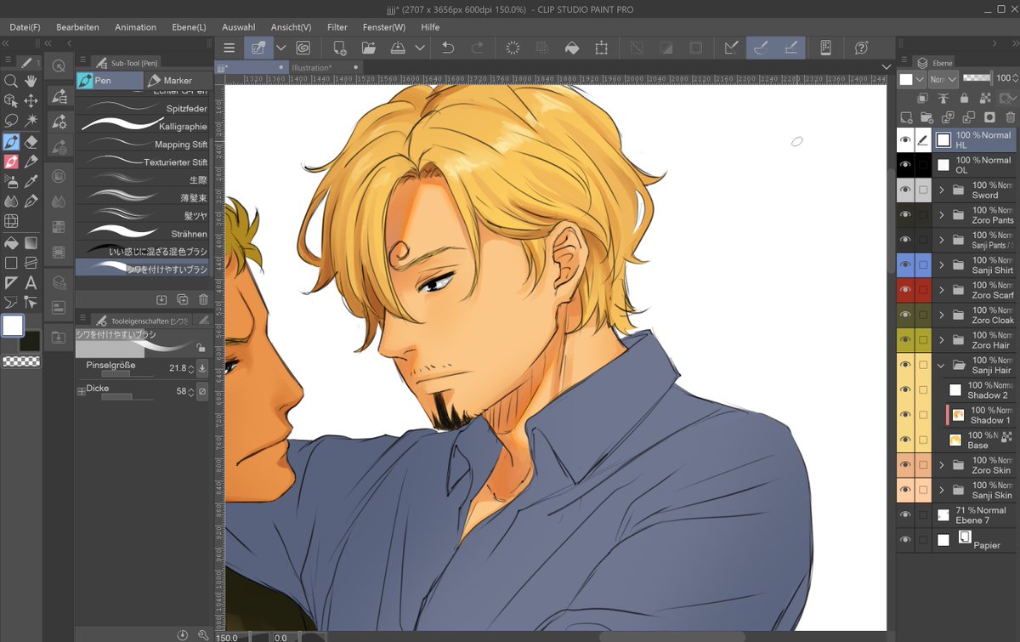Viewport: 1020px width, 642px height.
Task: Click the layer mask icon
Action: 989,117
